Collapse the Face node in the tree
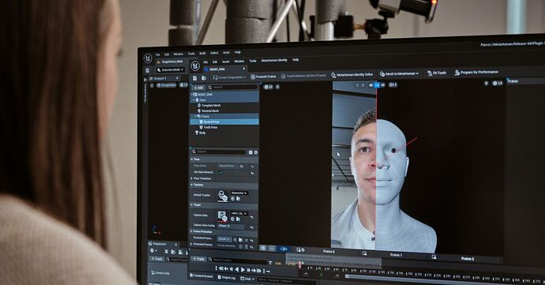The height and width of the screenshot is (285, 545). point(194,100)
